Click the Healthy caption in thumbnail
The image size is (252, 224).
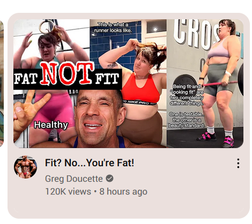coord(51,125)
